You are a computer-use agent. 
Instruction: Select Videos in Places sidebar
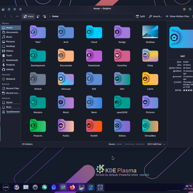pyautogui.click(x=11, y=51)
